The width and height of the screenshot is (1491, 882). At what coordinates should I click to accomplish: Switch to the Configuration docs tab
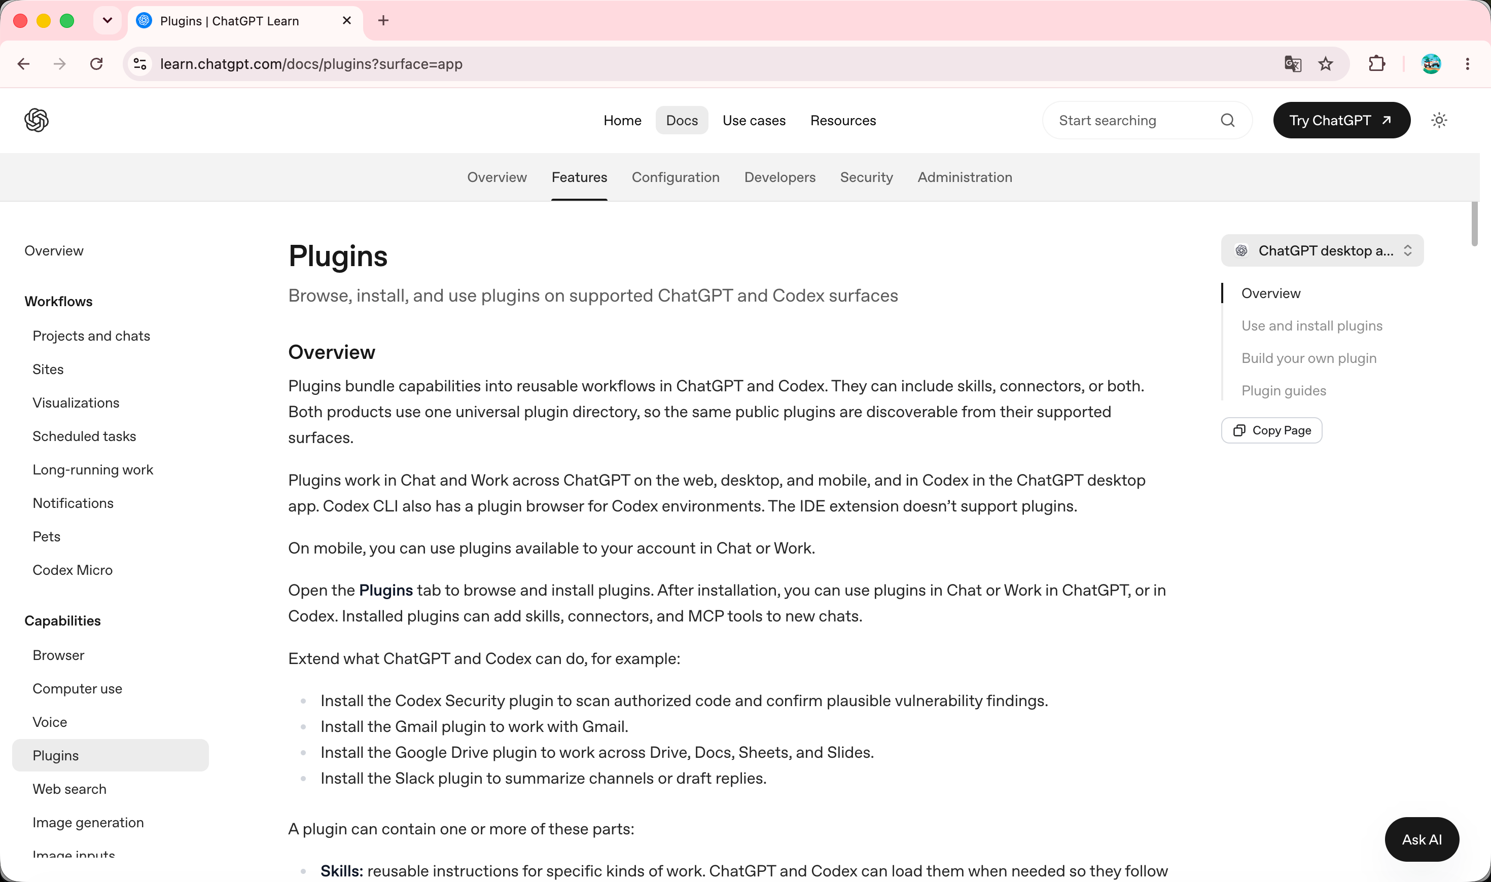point(676,177)
